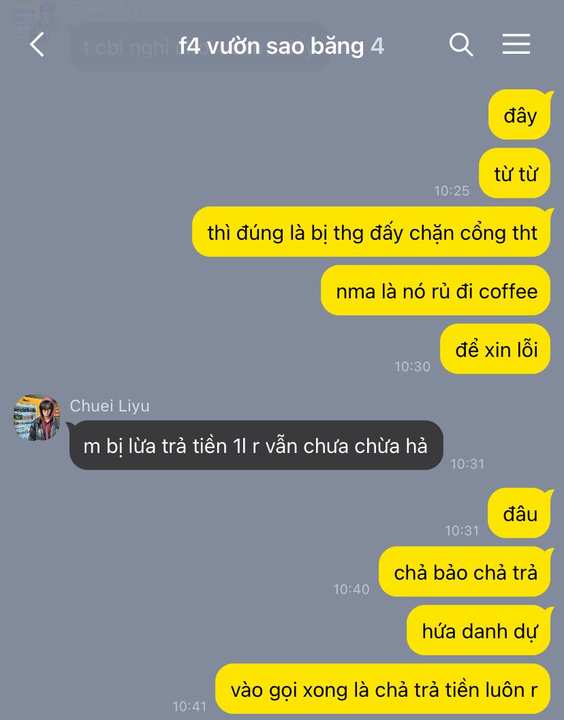Go back using the left arrow icon

pos(37,44)
